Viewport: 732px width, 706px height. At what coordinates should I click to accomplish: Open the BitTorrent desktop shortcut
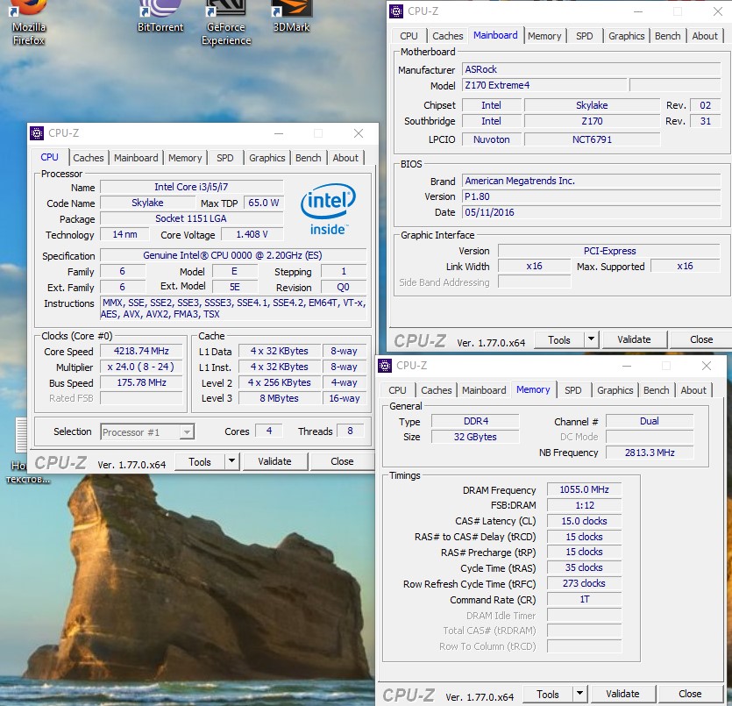(160, 18)
